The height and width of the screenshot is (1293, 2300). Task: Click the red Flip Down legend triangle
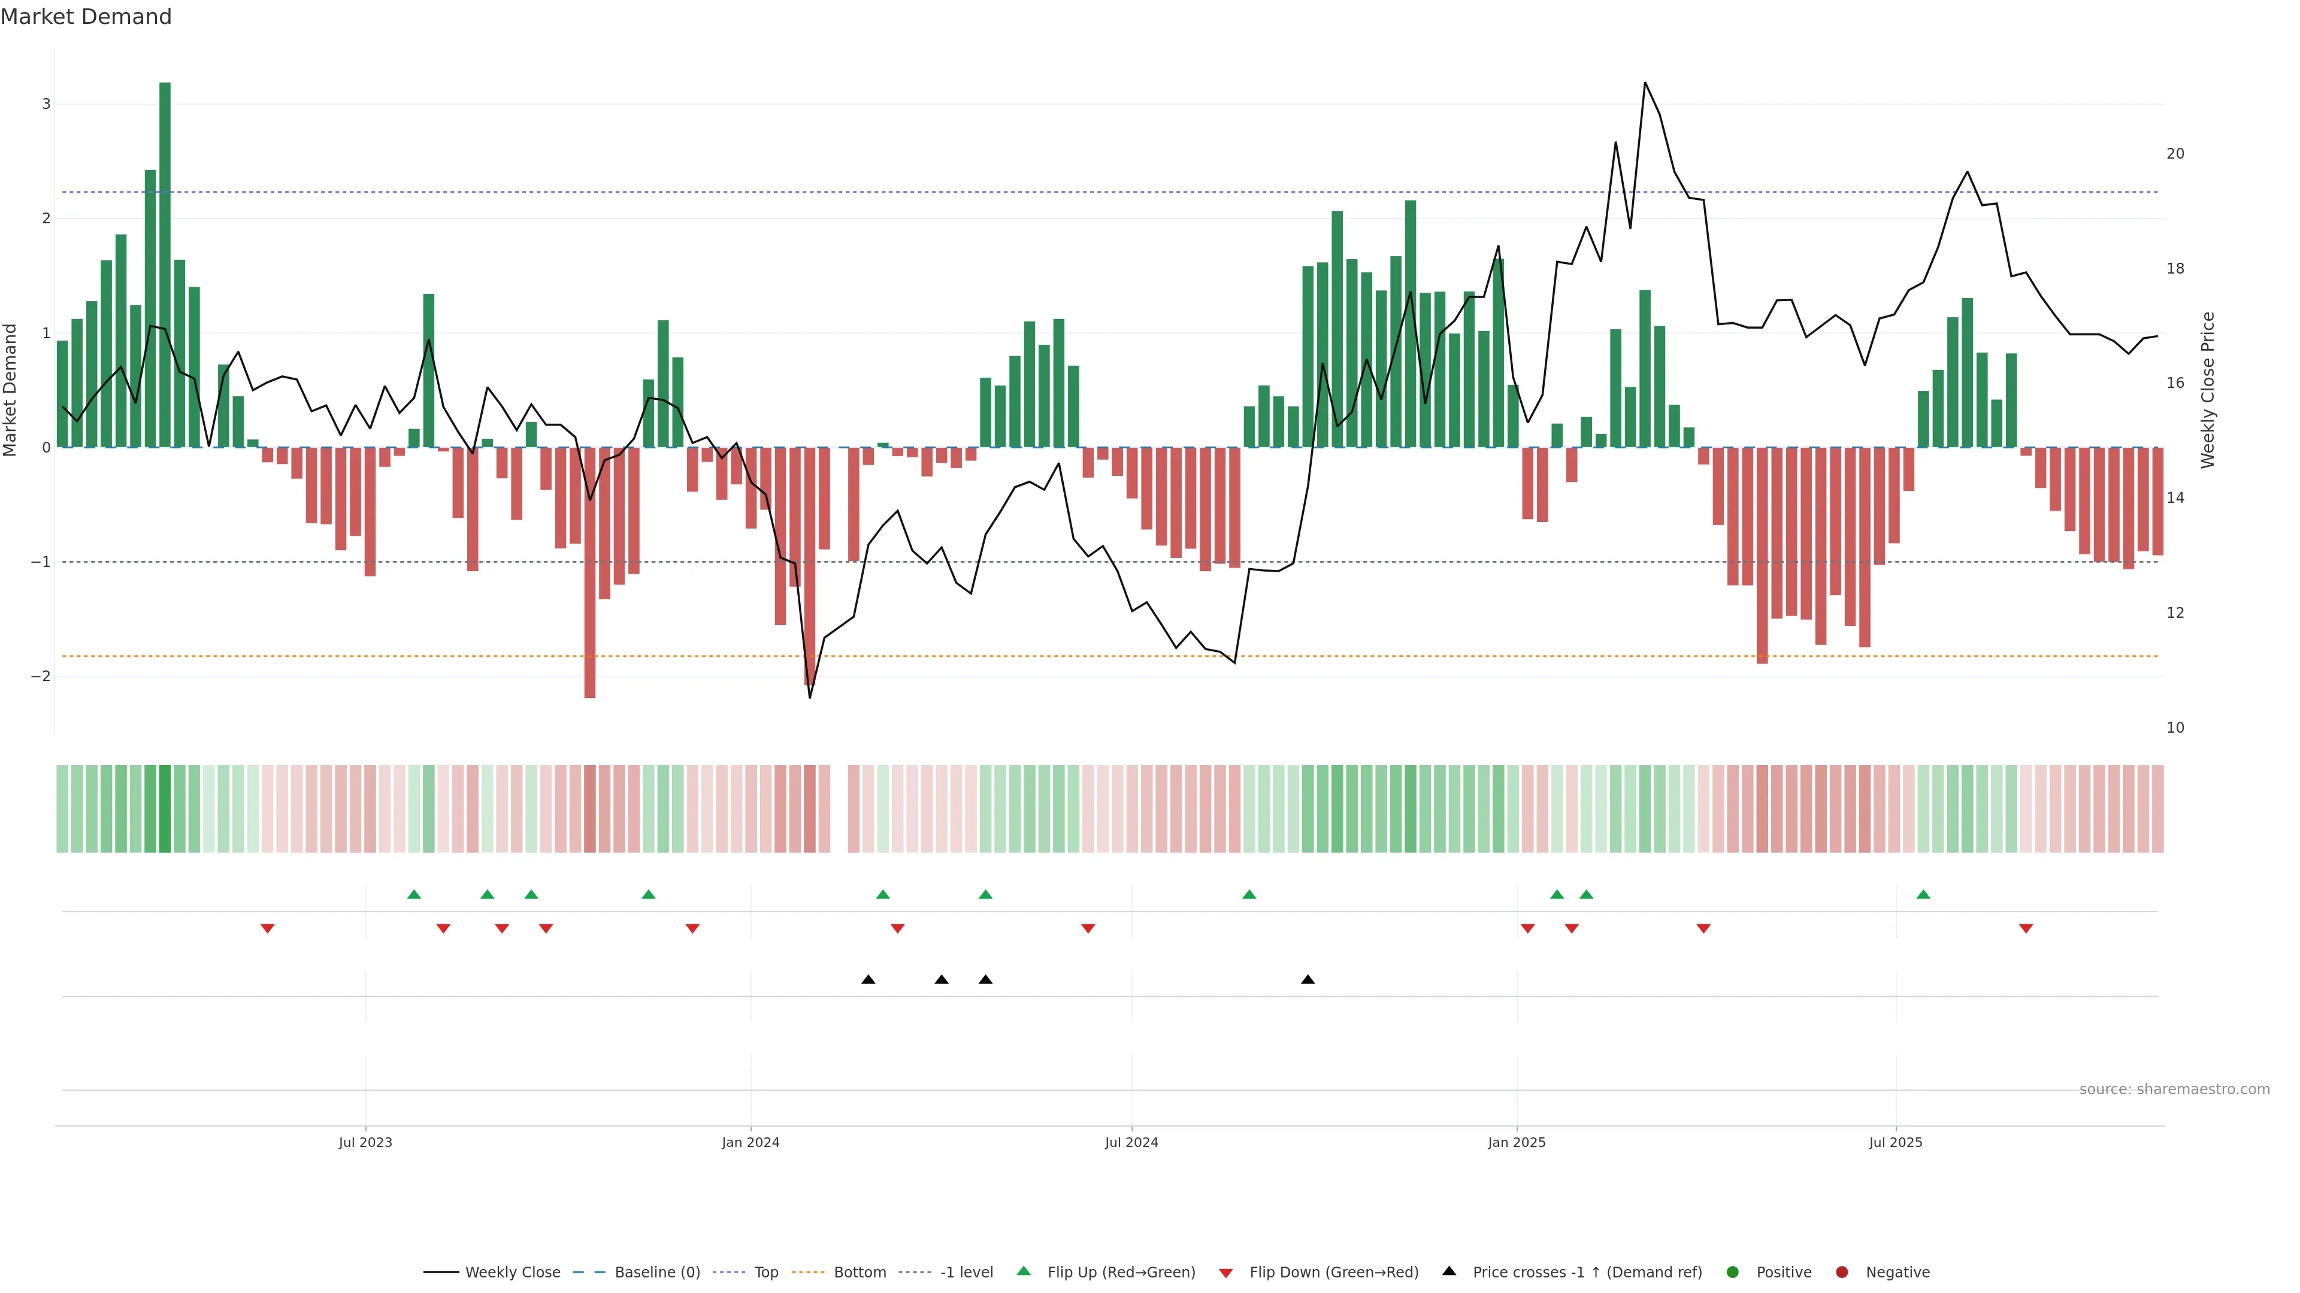click(1226, 1273)
